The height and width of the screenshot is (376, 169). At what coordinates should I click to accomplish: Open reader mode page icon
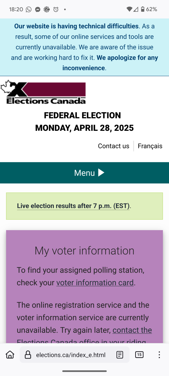pos(120,355)
